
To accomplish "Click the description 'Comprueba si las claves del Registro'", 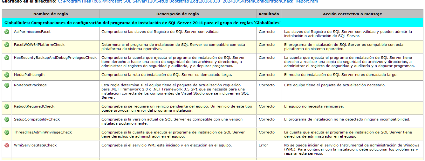I will click(x=161, y=32).
